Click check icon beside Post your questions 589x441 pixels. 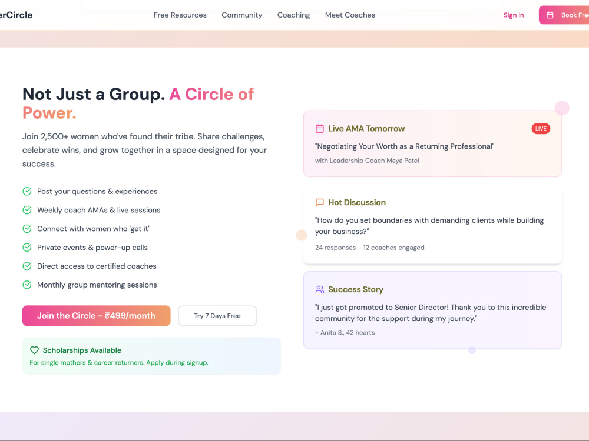[x=27, y=191]
